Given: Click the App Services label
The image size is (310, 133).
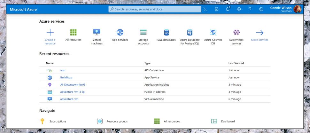Looking at the screenshot, I should tap(120, 40).
